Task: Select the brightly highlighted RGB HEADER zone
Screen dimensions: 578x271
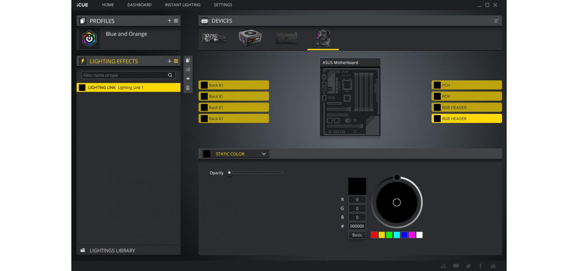Action: pos(466,119)
